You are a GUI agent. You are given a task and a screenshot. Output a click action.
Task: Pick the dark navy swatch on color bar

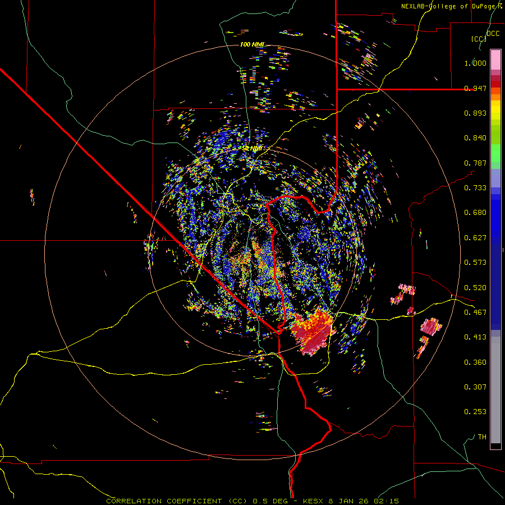coord(495,283)
